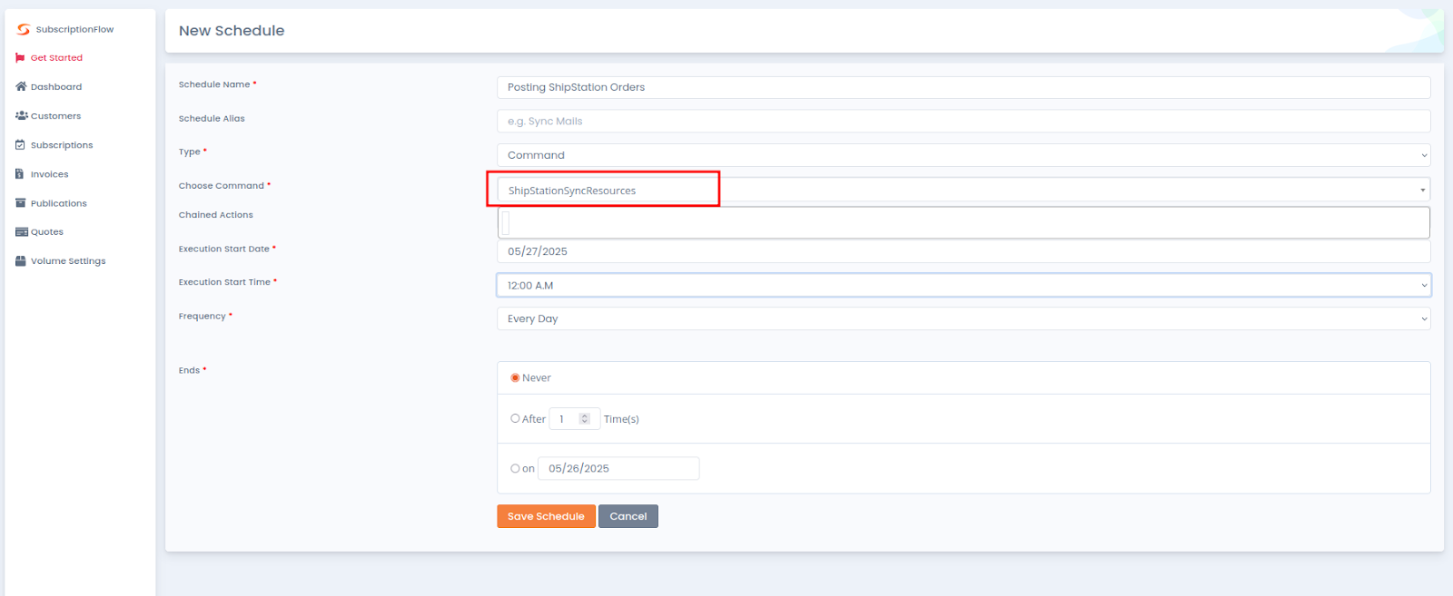Click the Dashboard home icon
Viewport: 1453px width, 596px height.
click(21, 86)
